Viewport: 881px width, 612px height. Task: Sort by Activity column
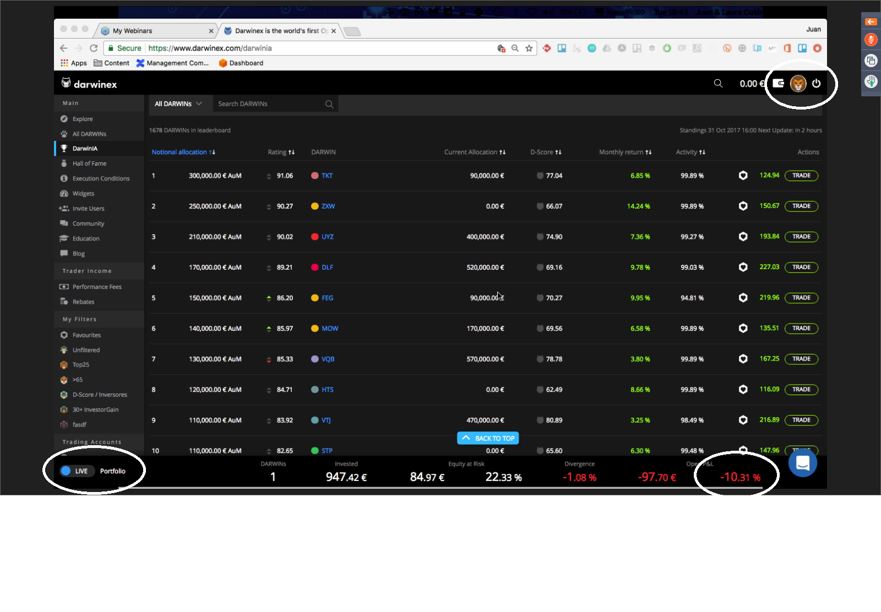[690, 152]
